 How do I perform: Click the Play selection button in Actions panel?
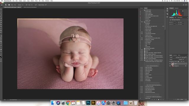156,100
